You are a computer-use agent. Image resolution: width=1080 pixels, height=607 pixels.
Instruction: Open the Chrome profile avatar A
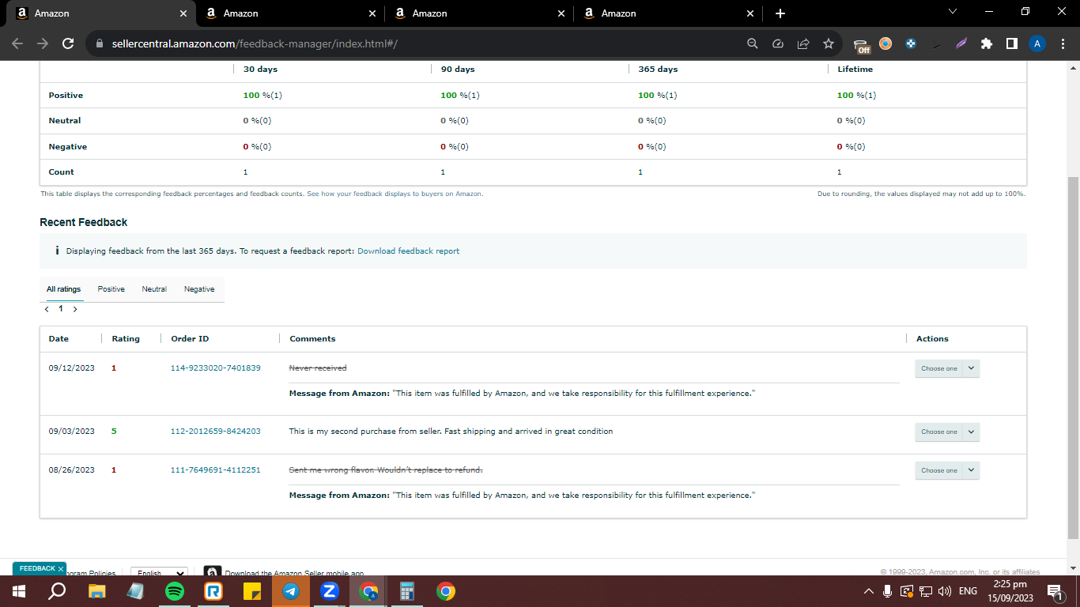click(x=1037, y=44)
